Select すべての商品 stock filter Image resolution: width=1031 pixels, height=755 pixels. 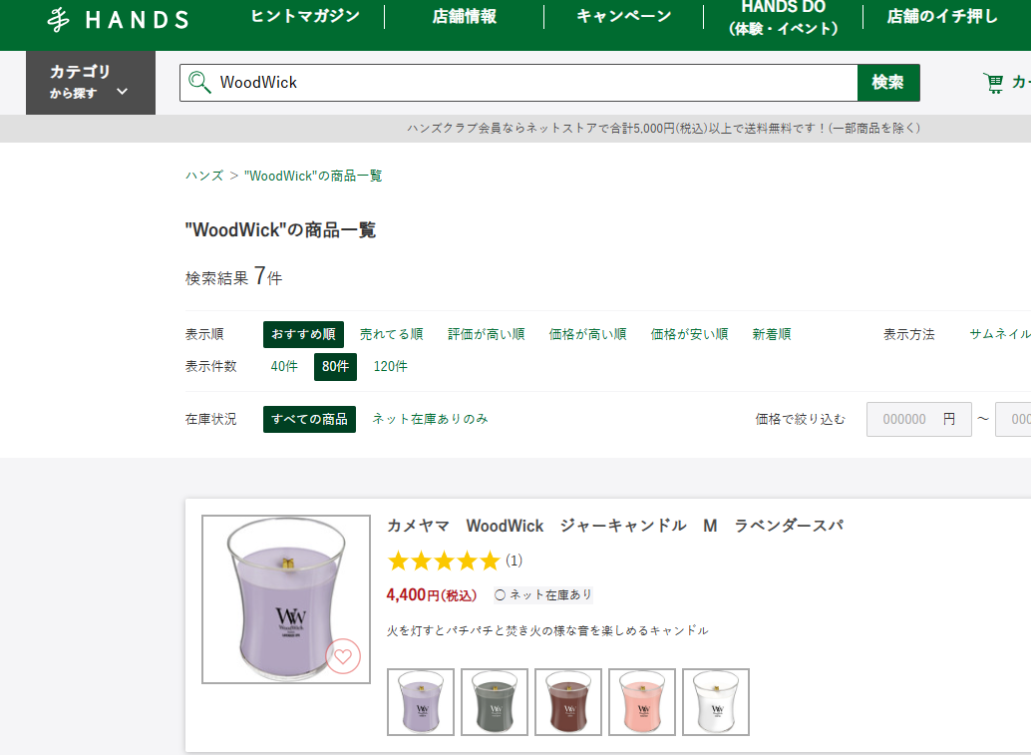(309, 419)
